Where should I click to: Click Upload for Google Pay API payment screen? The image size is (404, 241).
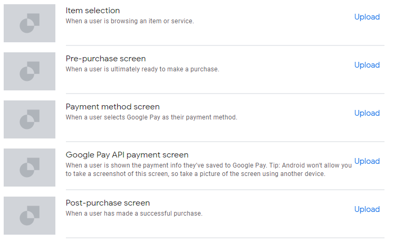367,161
